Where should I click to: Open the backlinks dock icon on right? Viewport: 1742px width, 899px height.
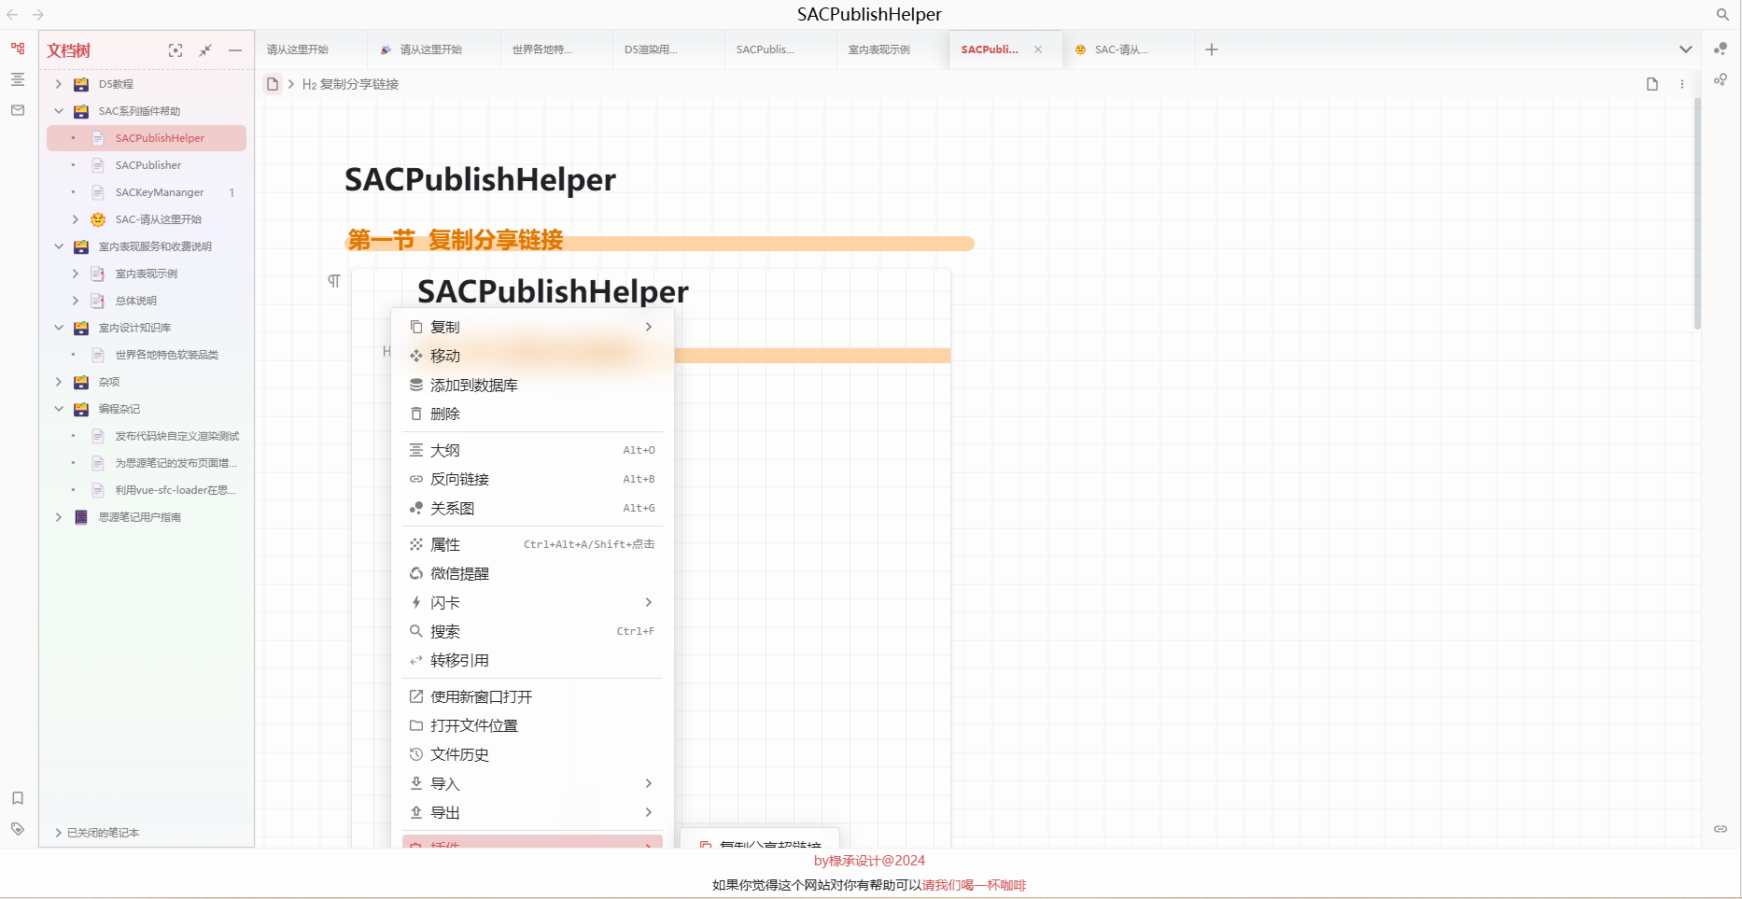pos(1721,829)
